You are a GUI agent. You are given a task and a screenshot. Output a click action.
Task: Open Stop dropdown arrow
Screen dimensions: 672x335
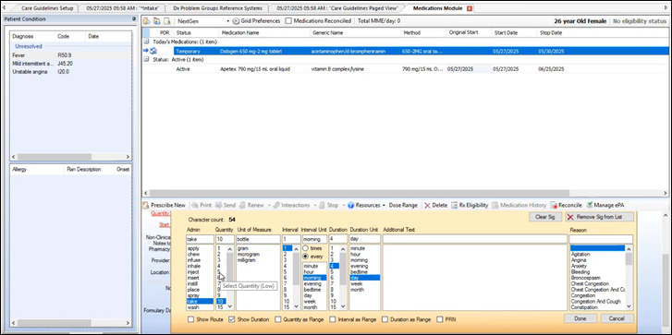tap(343, 206)
